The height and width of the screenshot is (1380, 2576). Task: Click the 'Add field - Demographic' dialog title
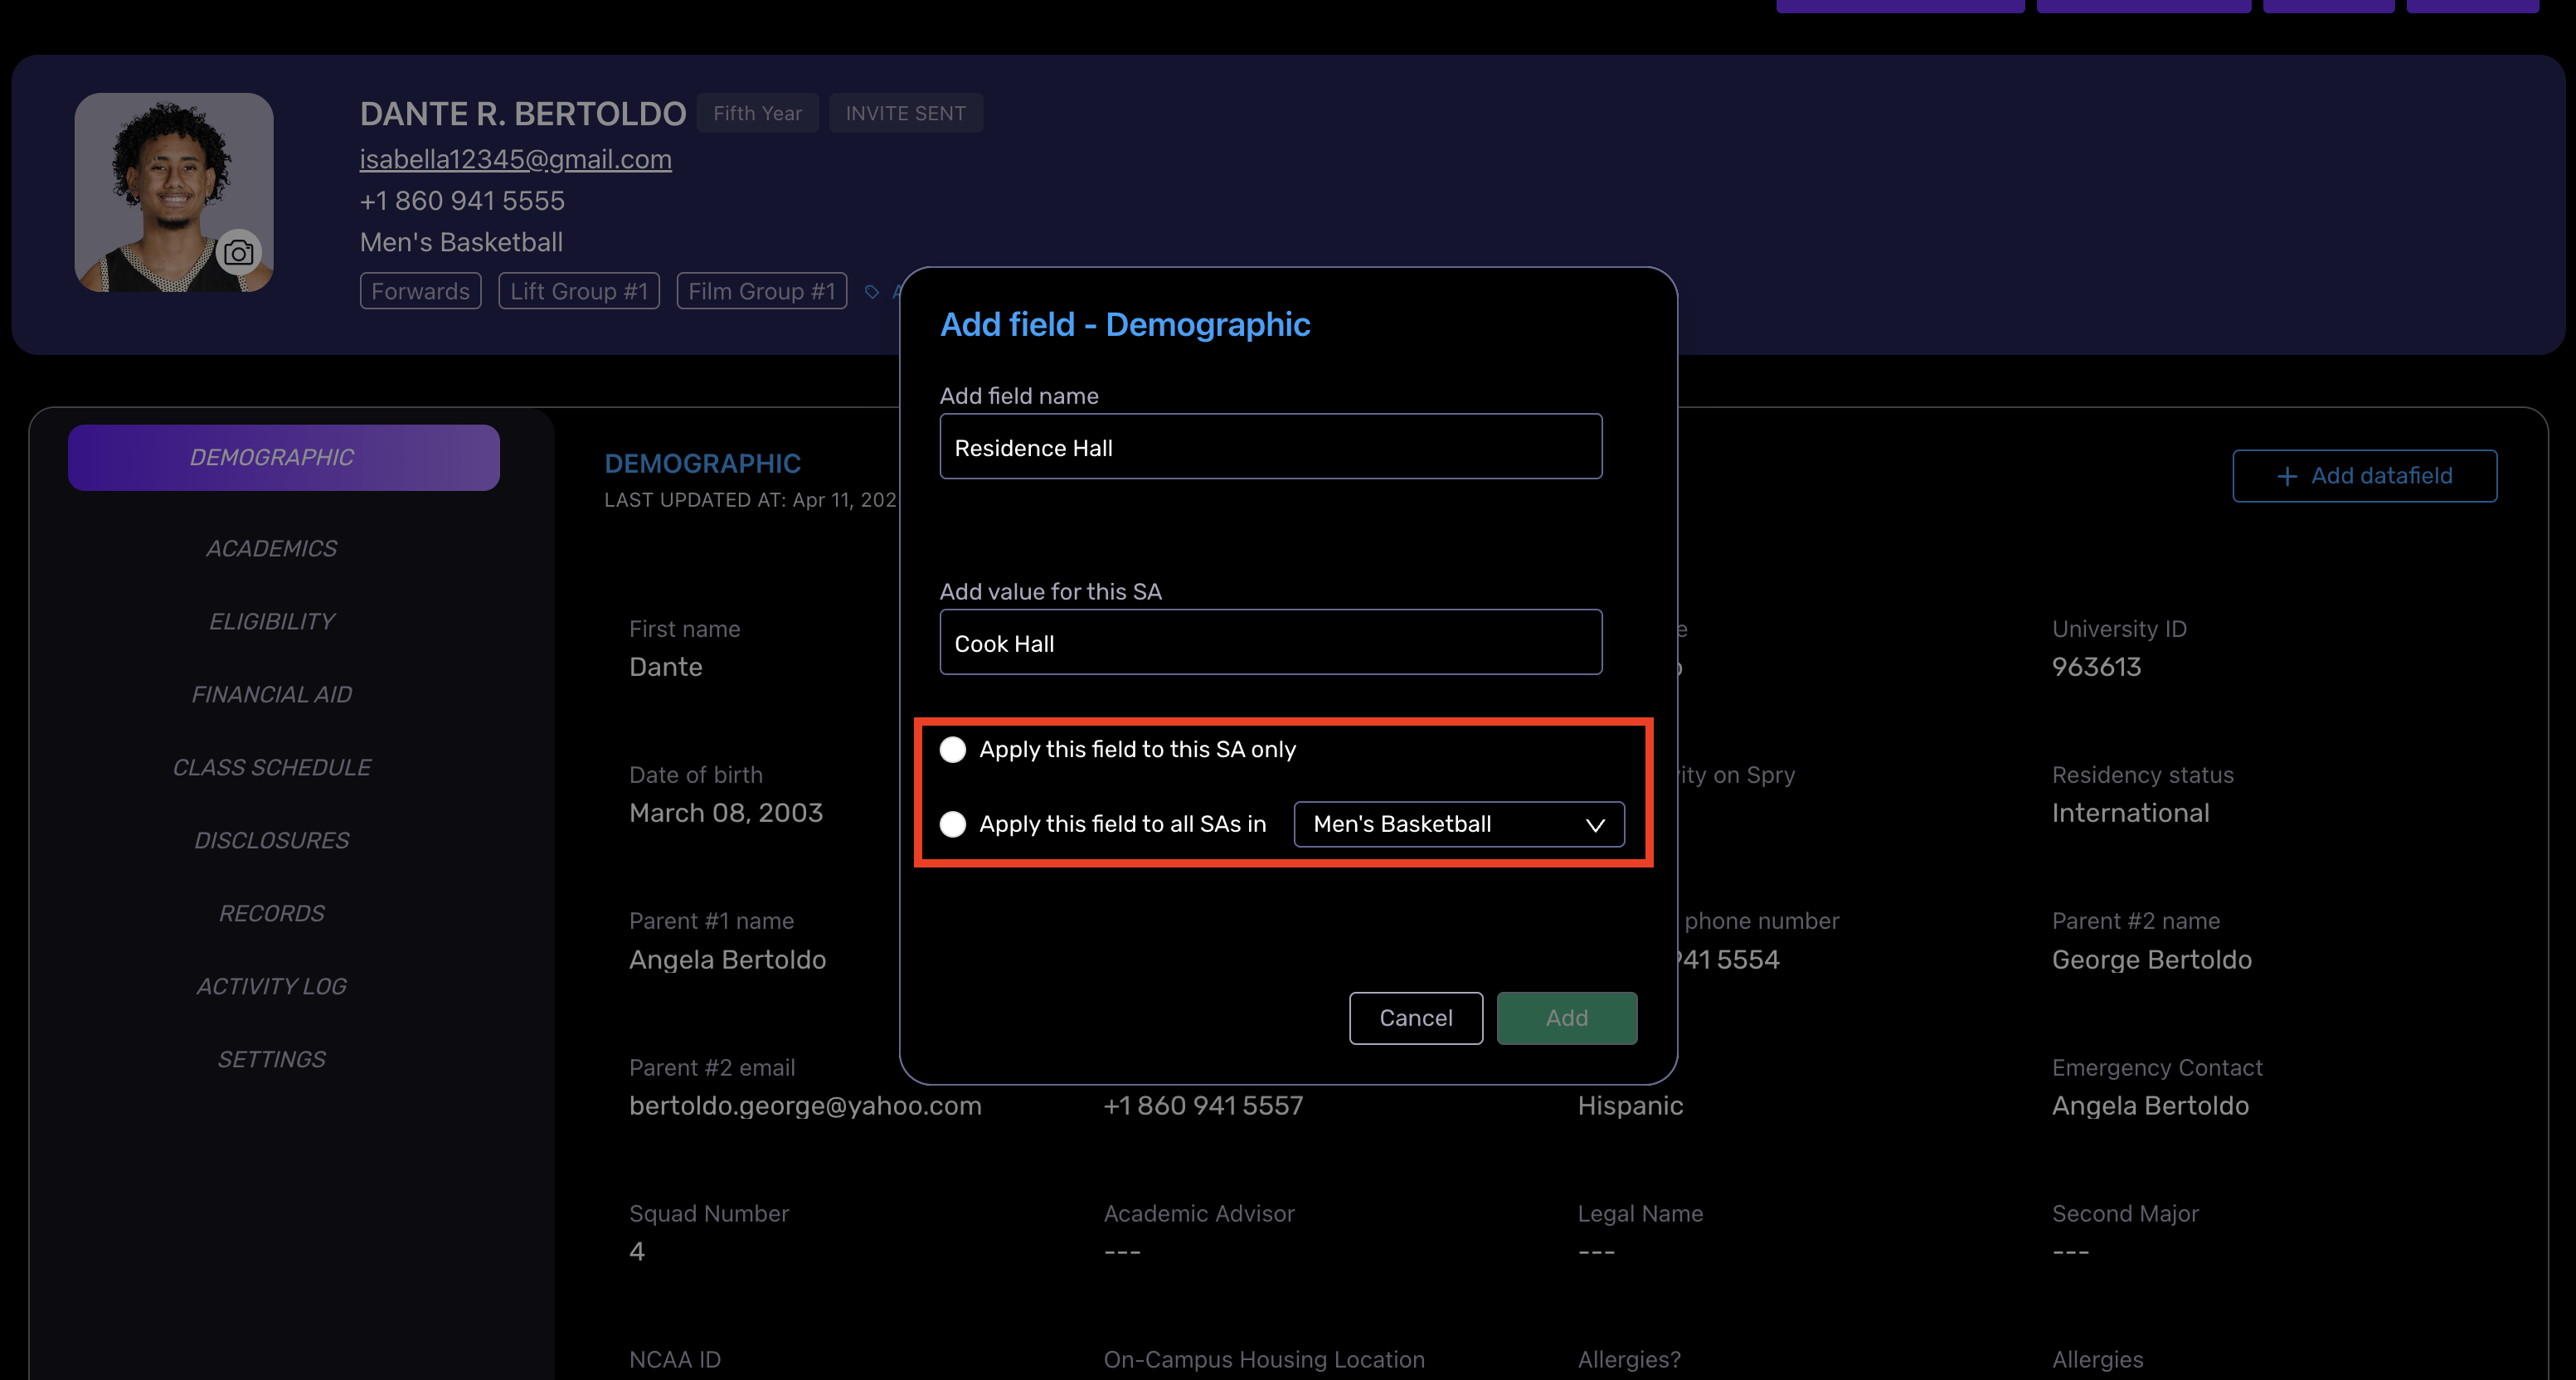(1125, 325)
